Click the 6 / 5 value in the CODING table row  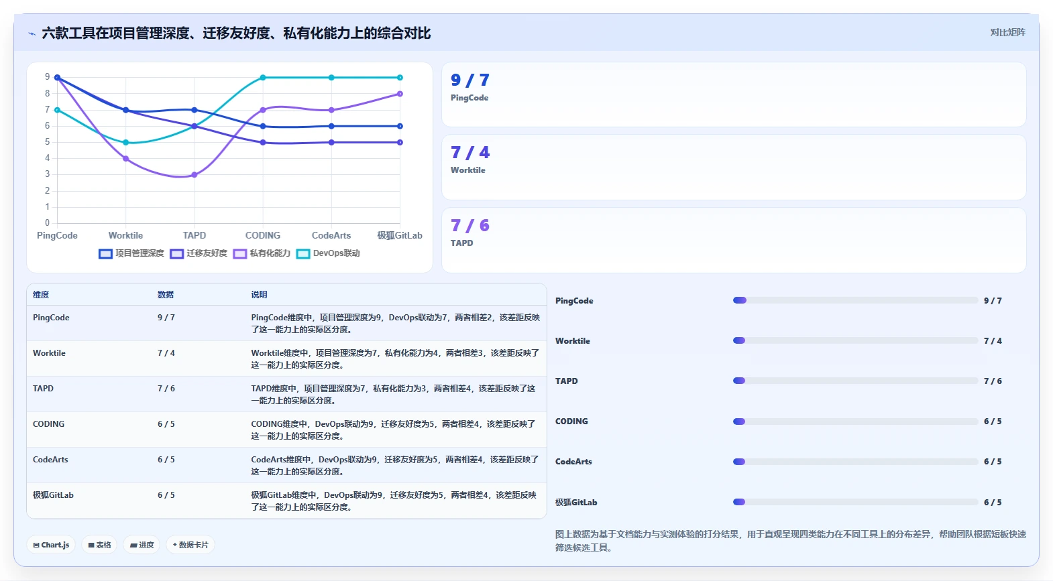click(x=166, y=424)
